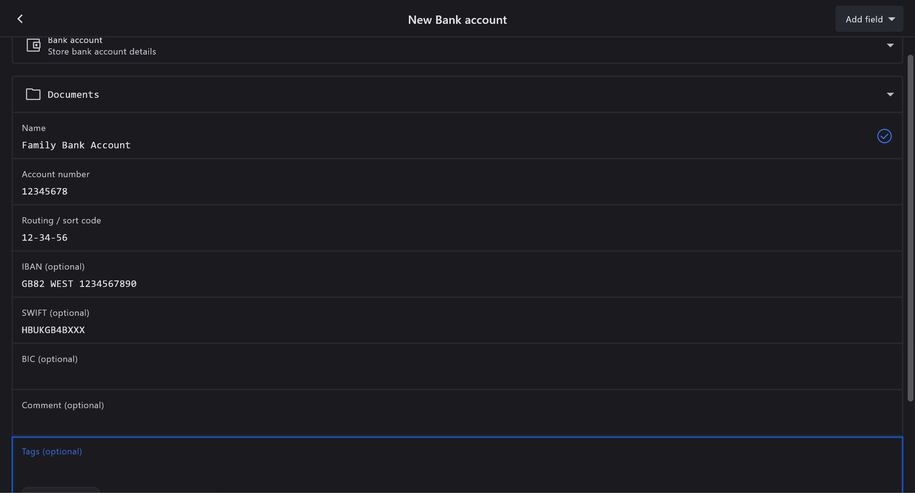Focus the Routing / sort code field
The height and width of the screenshot is (493, 915).
point(434,237)
